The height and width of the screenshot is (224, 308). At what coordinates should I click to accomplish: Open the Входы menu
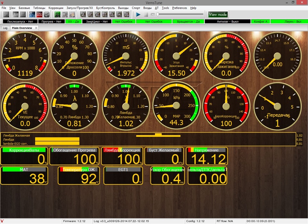tap(147, 8)
